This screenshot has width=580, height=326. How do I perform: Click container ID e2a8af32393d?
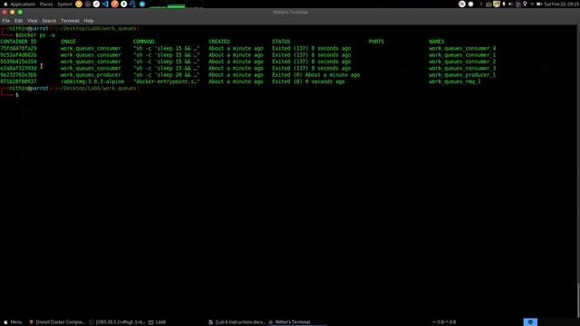(18, 69)
